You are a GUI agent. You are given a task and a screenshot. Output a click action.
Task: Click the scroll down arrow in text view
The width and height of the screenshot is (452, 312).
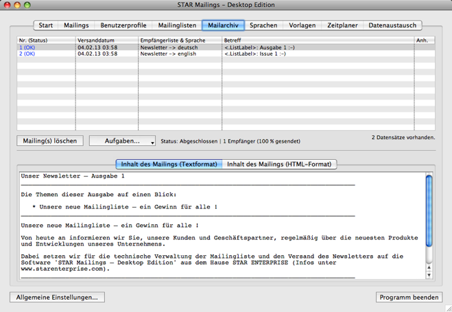point(429,275)
